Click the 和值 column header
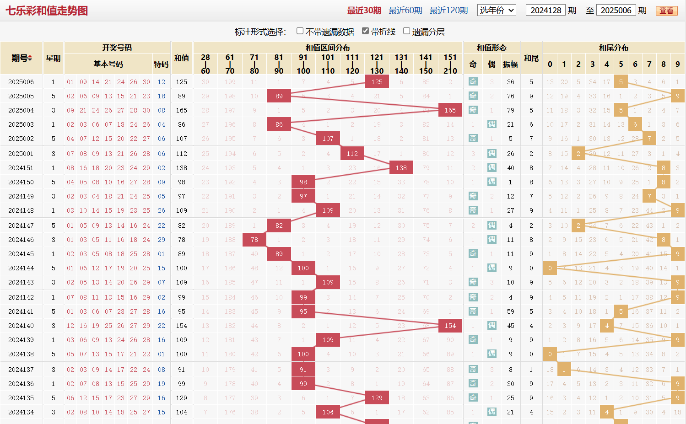686x424 pixels. pos(182,58)
